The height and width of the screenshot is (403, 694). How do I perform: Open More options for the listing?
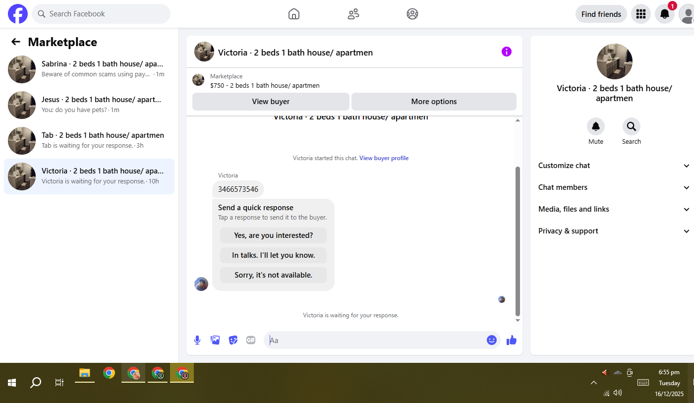pos(434,102)
